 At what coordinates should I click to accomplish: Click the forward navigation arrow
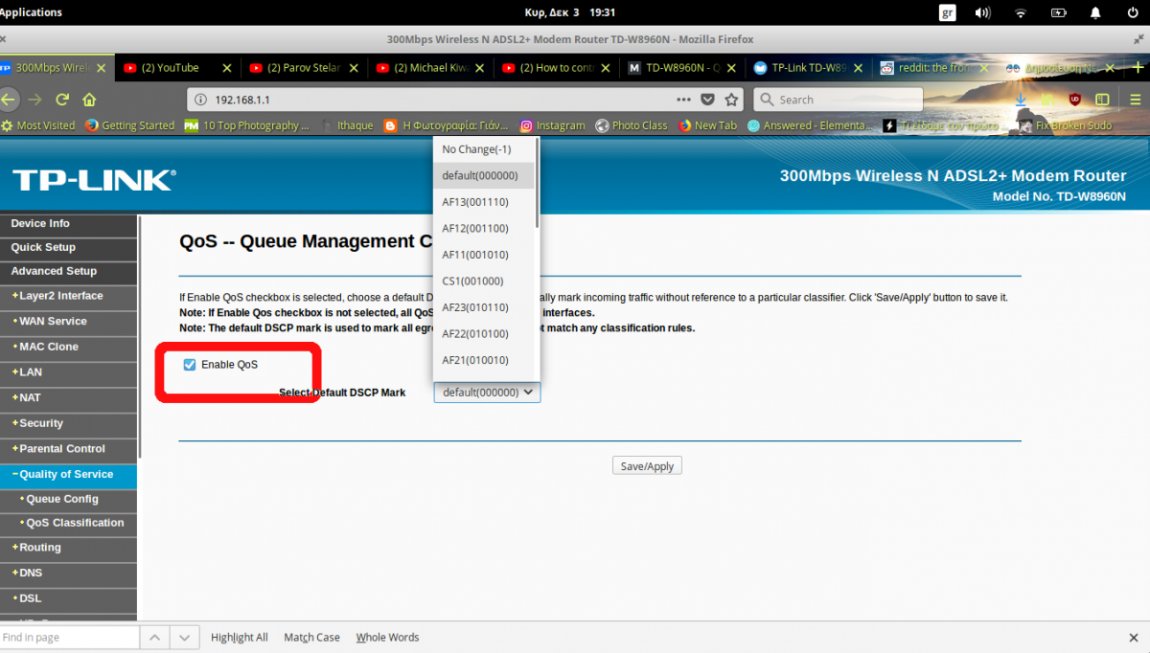point(35,100)
